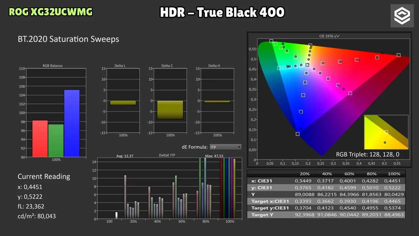
Task: Click the Current Reading heading
Action: click(x=44, y=177)
